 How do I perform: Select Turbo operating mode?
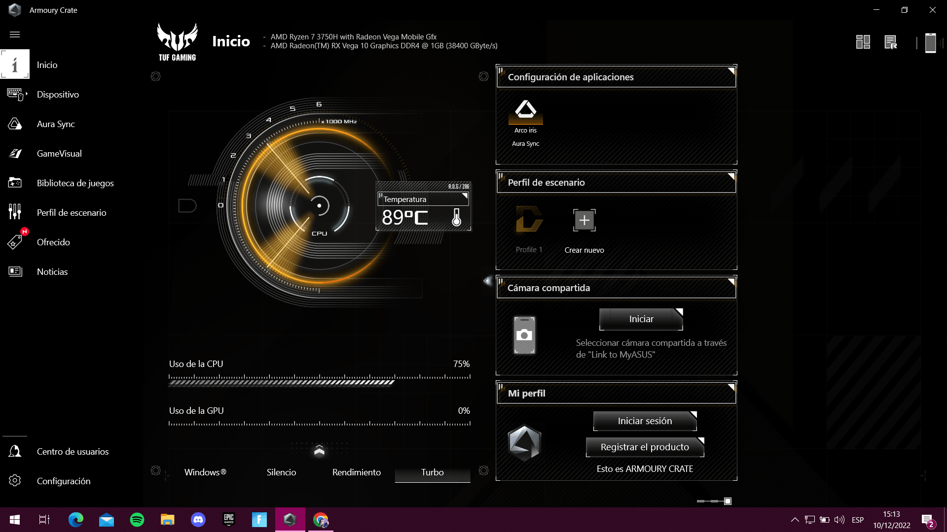click(x=433, y=472)
